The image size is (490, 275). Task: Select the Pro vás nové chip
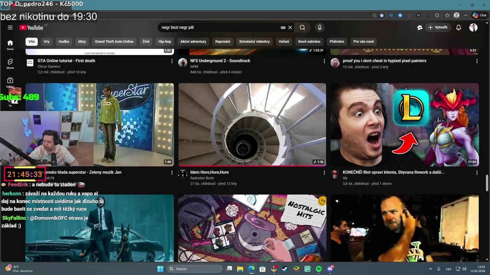click(364, 42)
